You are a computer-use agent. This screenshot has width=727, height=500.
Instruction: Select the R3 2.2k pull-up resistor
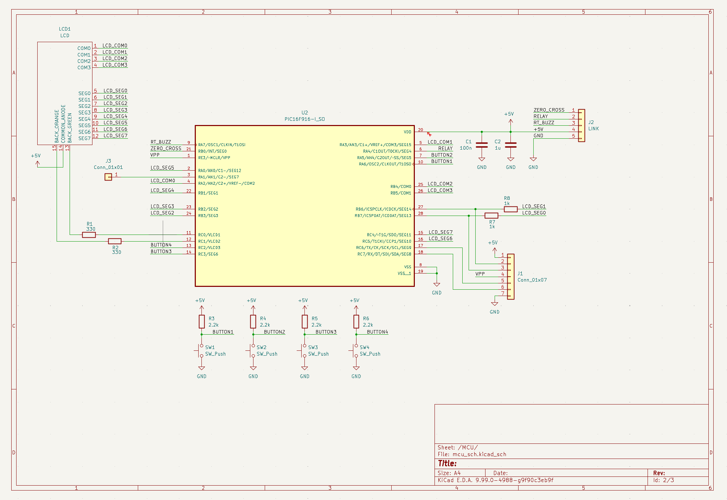[x=201, y=321]
